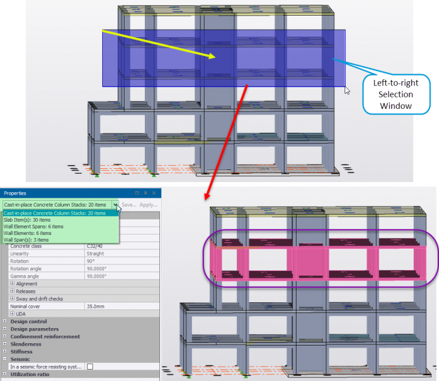439x381 pixels.
Task: Click the Apply... button in Properties
Action: [x=149, y=204]
